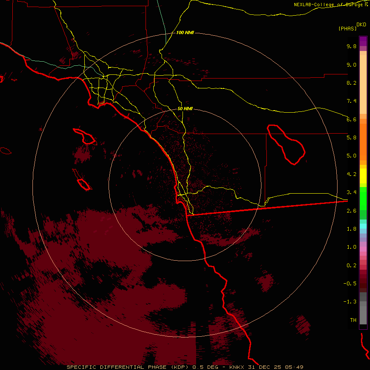Click the 100 NMI range ring label
Image resolution: width=370 pixels, height=370 pixels.
tap(185, 32)
